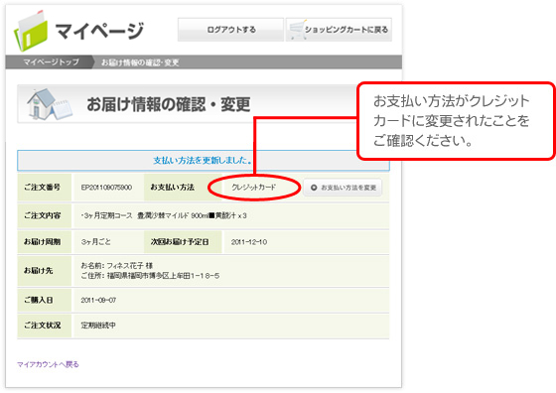Click the 3ヶ月定期コース order content text
Viewport: 556px width, 393px height.
164,215
